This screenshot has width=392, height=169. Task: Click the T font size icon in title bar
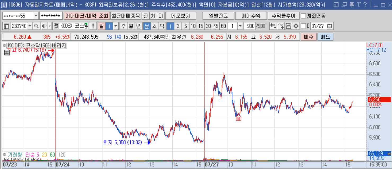point(358,4)
